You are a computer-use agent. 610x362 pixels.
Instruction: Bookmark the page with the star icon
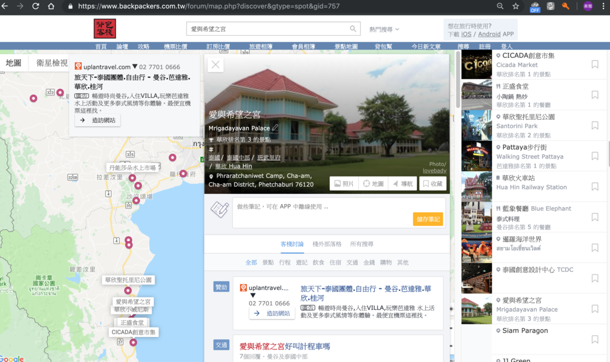(x=515, y=6)
